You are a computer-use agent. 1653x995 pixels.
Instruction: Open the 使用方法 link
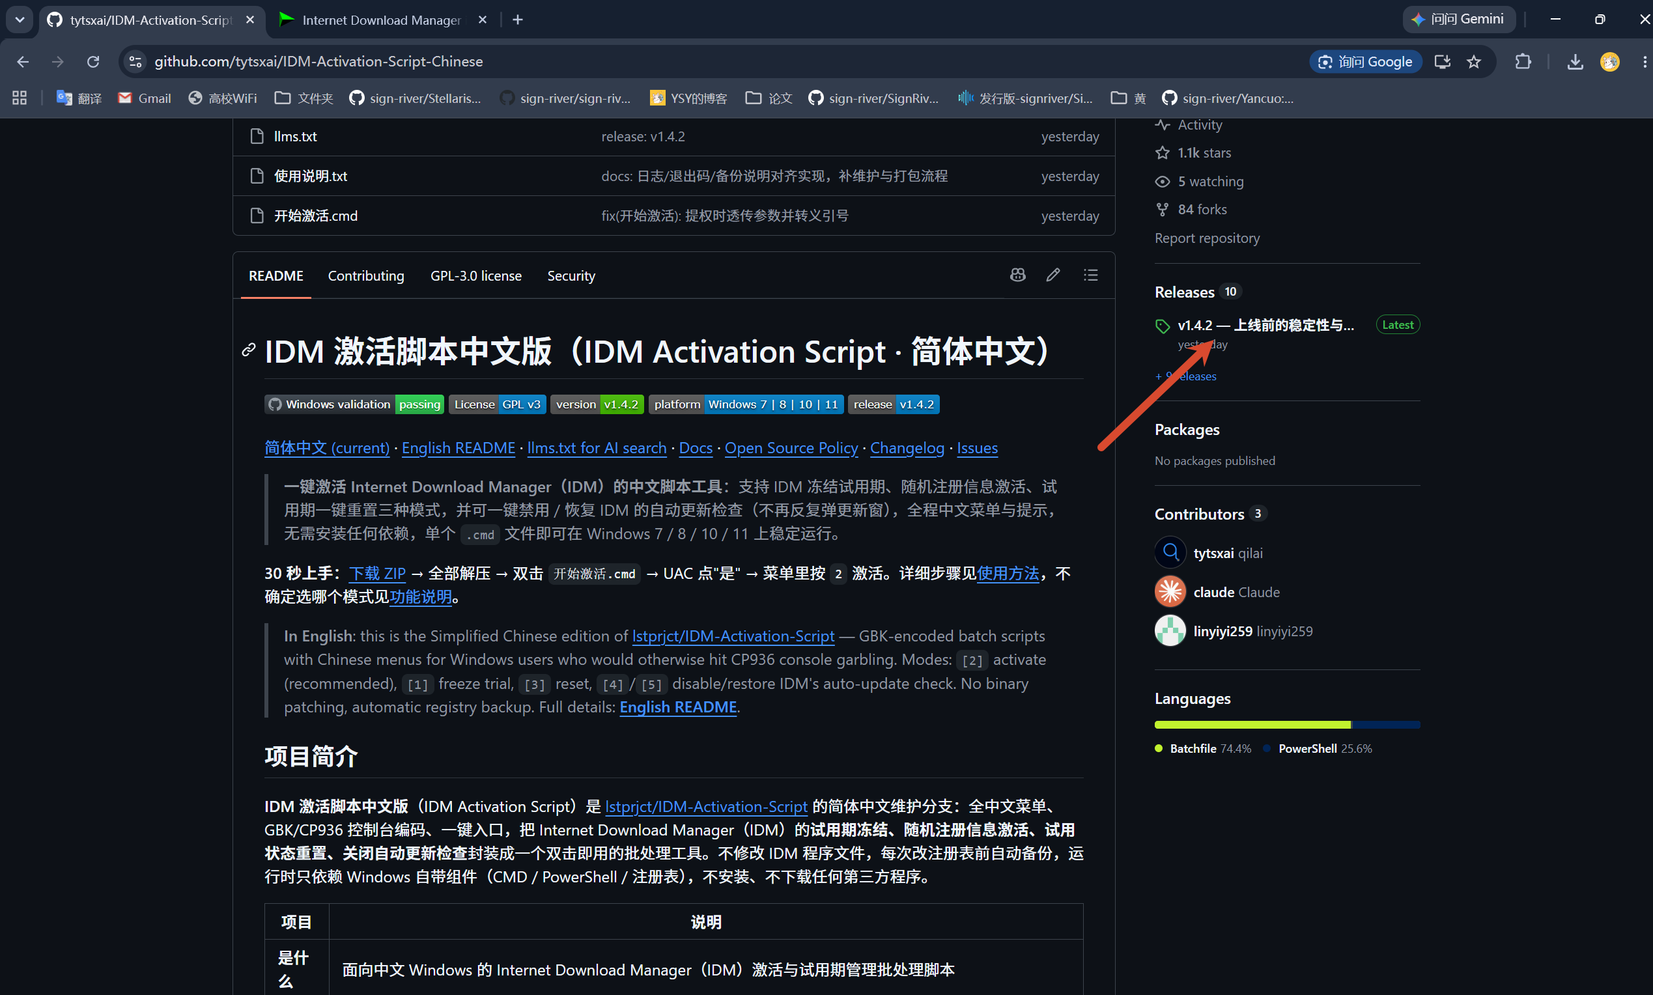point(1008,573)
